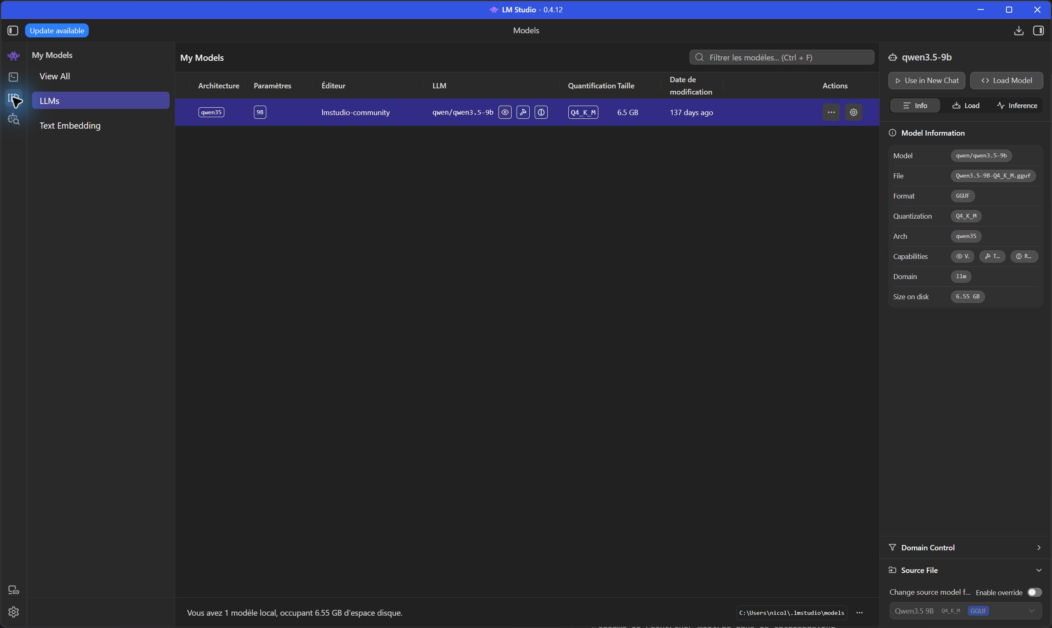Click the qwen/qwen3.5-9b model name in row
The image size is (1052, 628).
tap(463, 112)
